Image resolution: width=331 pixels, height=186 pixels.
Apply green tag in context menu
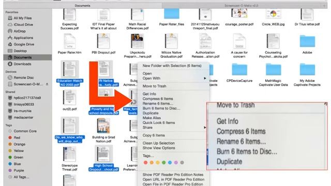coord(163,162)
